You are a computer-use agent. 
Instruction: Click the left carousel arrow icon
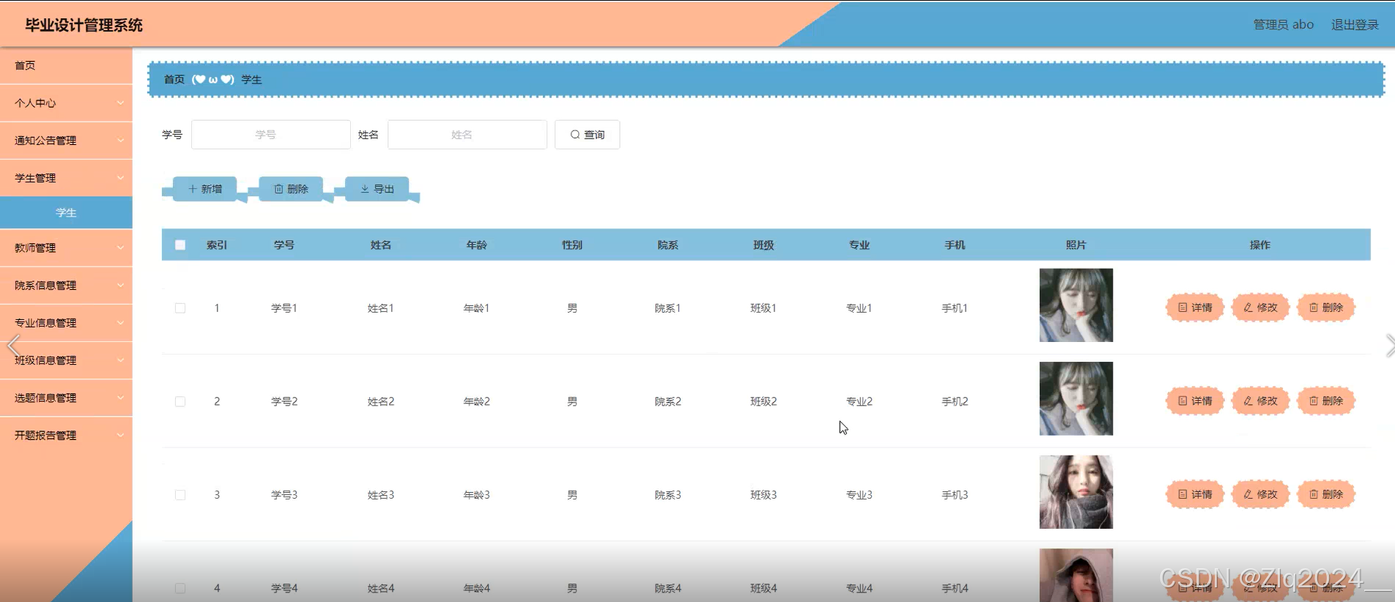point(13,345)
